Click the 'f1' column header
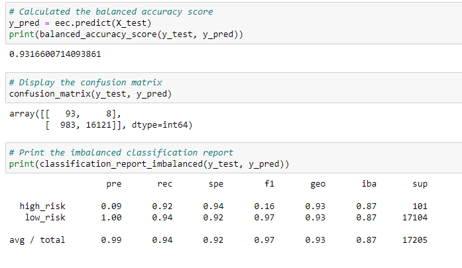The image size is (462, 268). pos(269,183)
